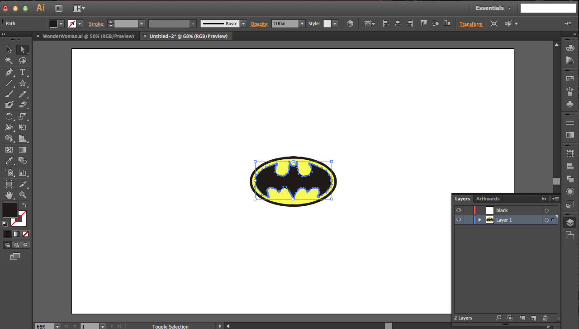Reset to default fill and stroke

5,223
